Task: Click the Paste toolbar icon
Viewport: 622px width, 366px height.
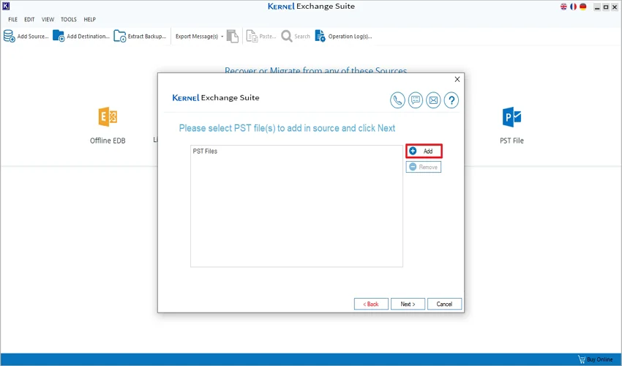Action: click(252, 36)
